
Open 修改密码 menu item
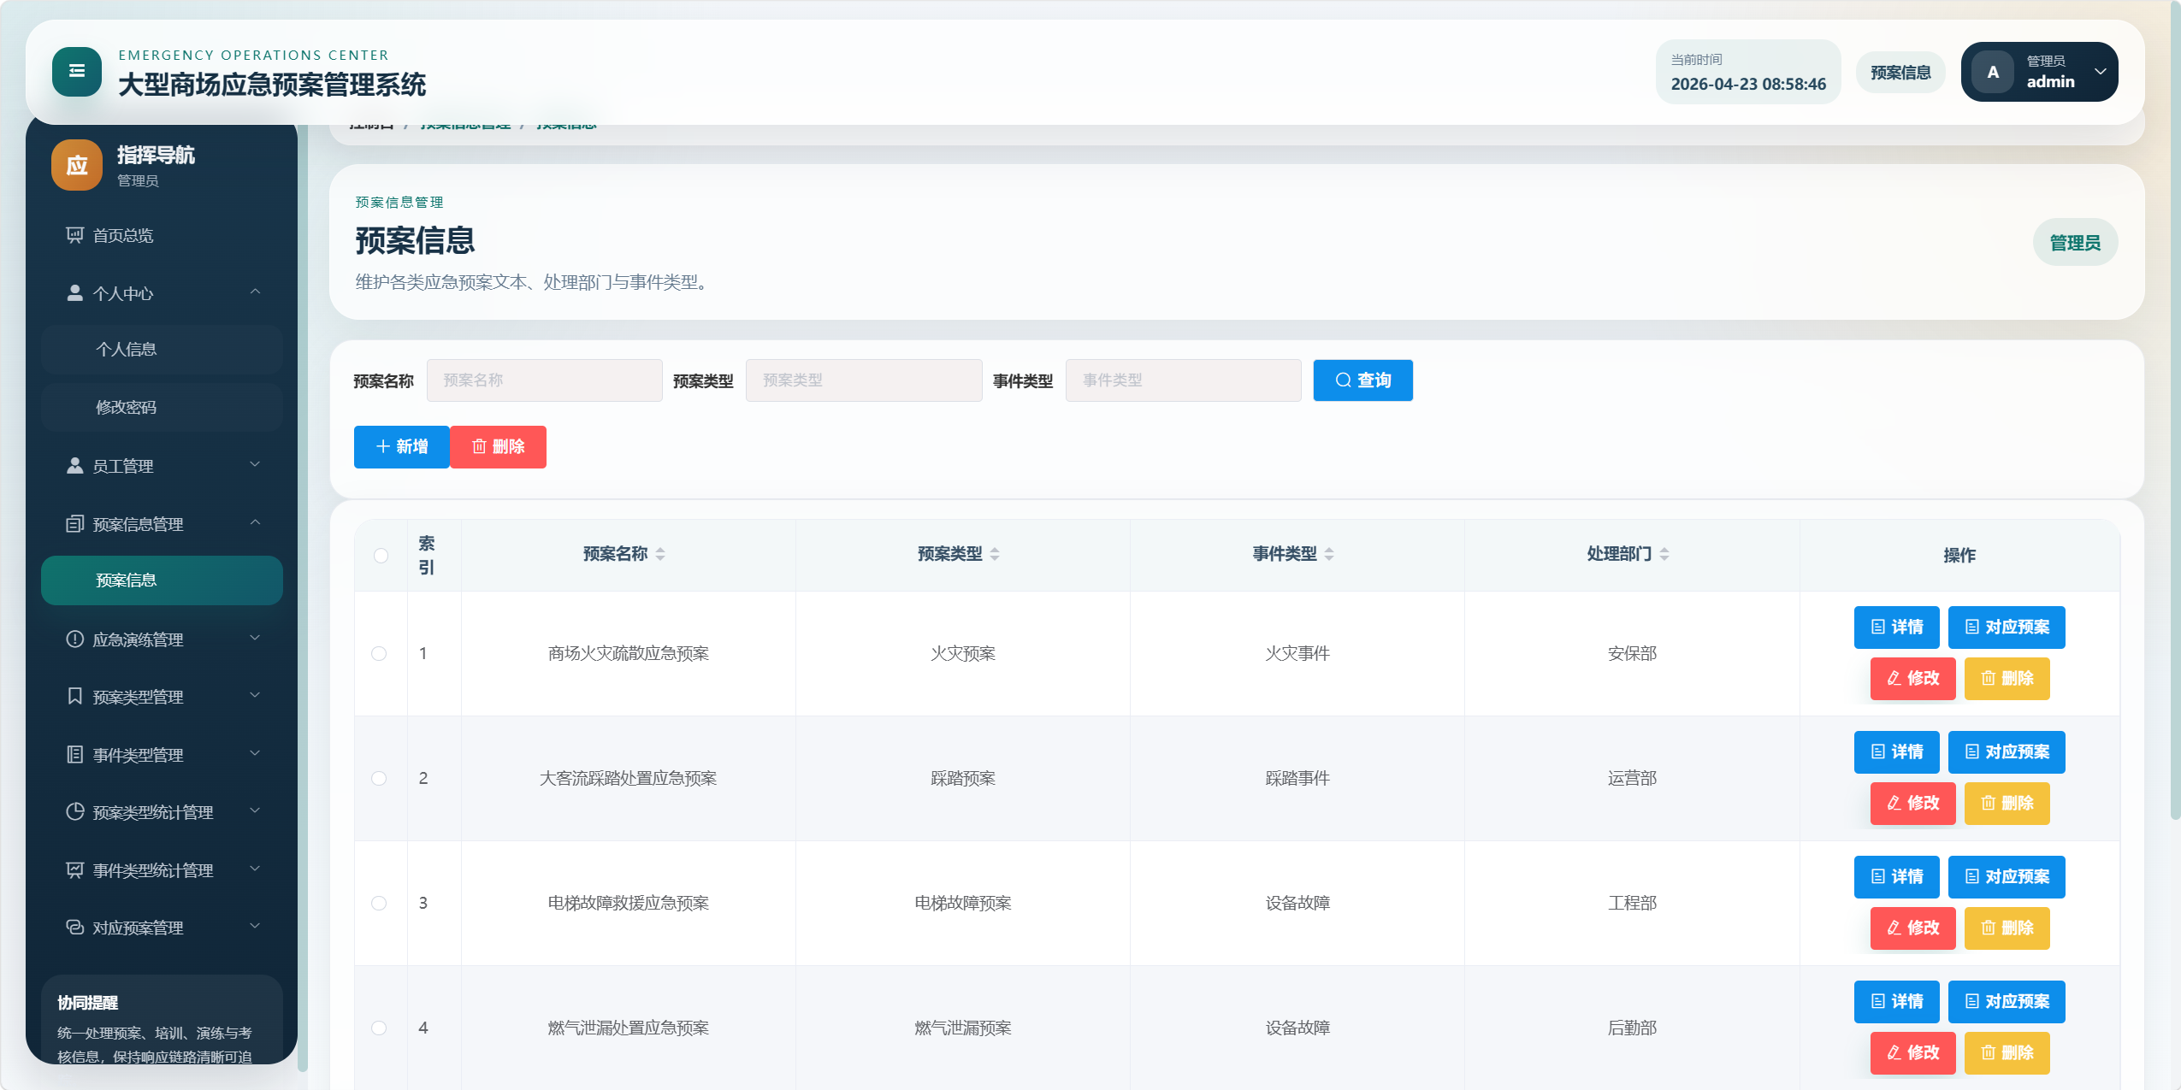[x=127, y=407]
